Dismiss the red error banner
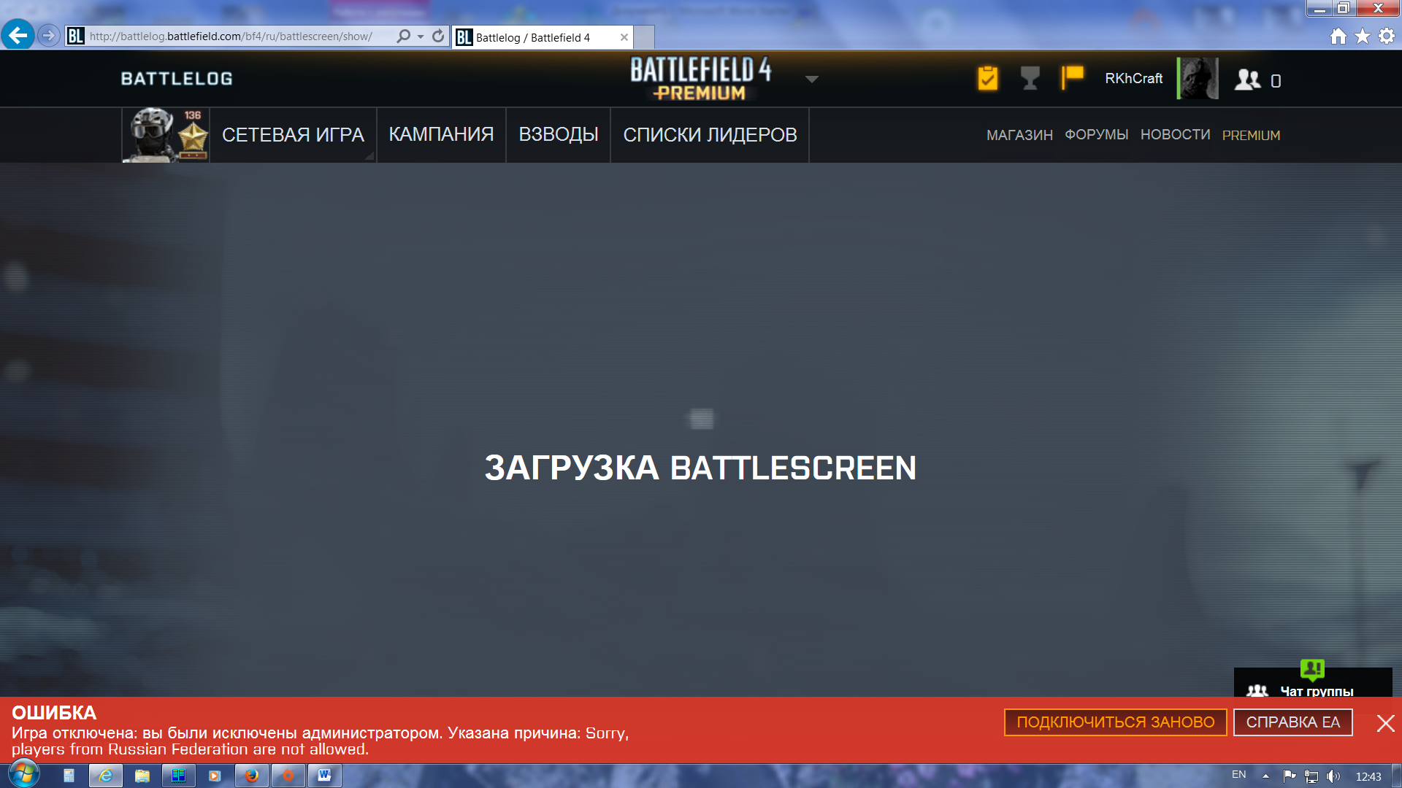 tap(1385, 723)
